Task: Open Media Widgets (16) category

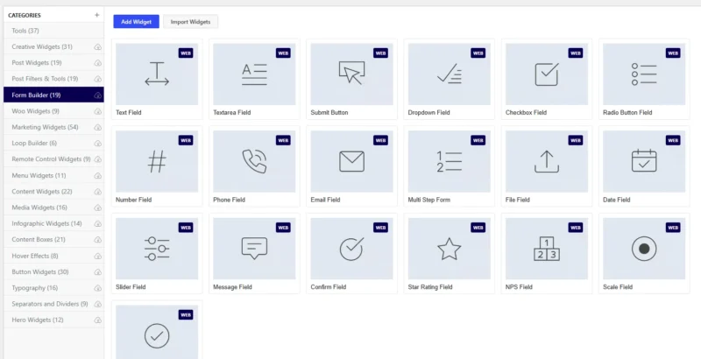Action: coord(53,208)
